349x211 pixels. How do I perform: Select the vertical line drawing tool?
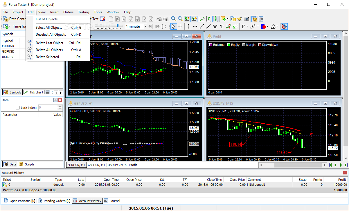pos(188,26)
